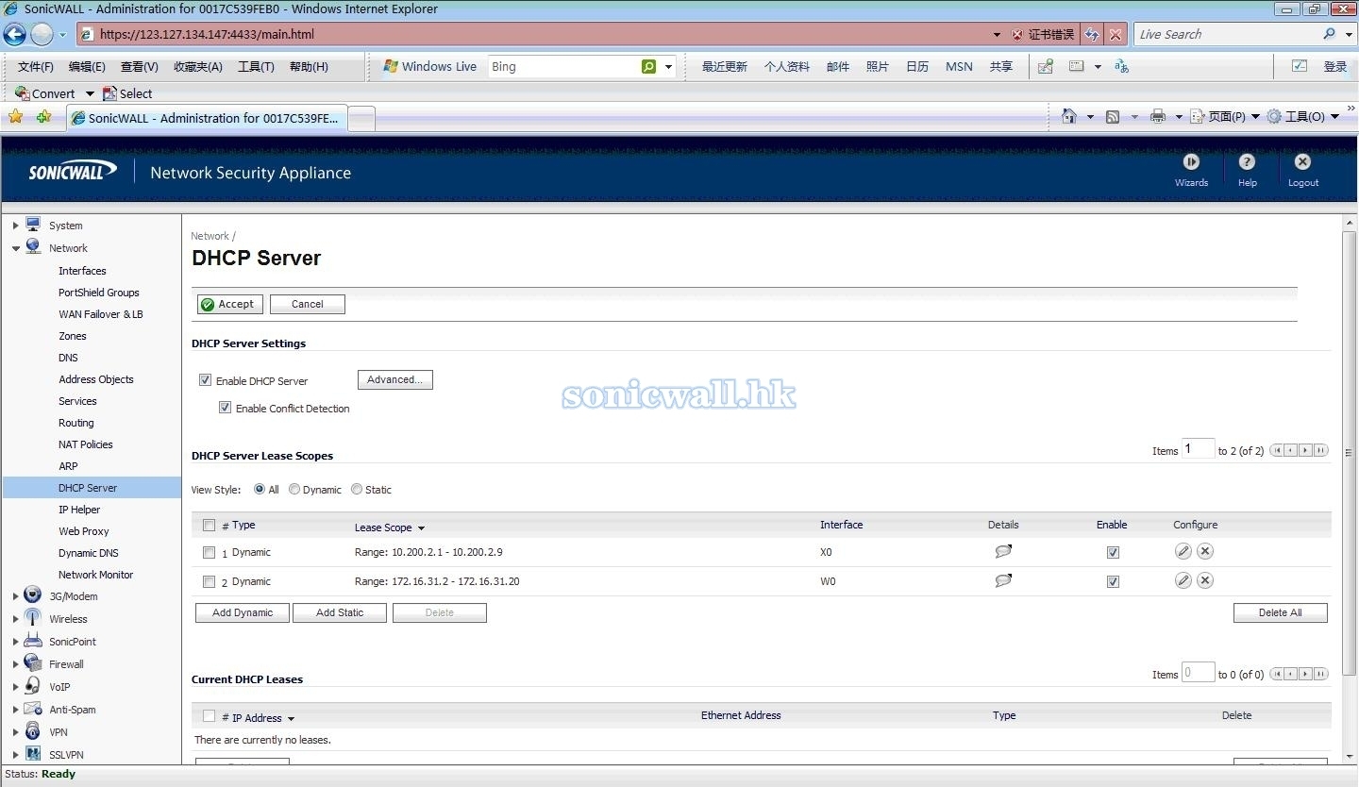Click the browser Forward arrow button
This screenshot has width=1359, height=787.
(42, 35)
